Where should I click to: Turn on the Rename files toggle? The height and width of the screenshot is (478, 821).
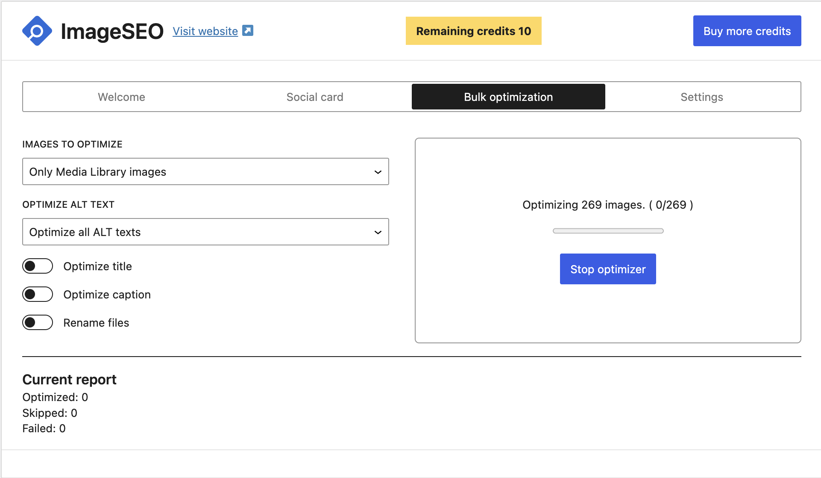click(38, 322)
